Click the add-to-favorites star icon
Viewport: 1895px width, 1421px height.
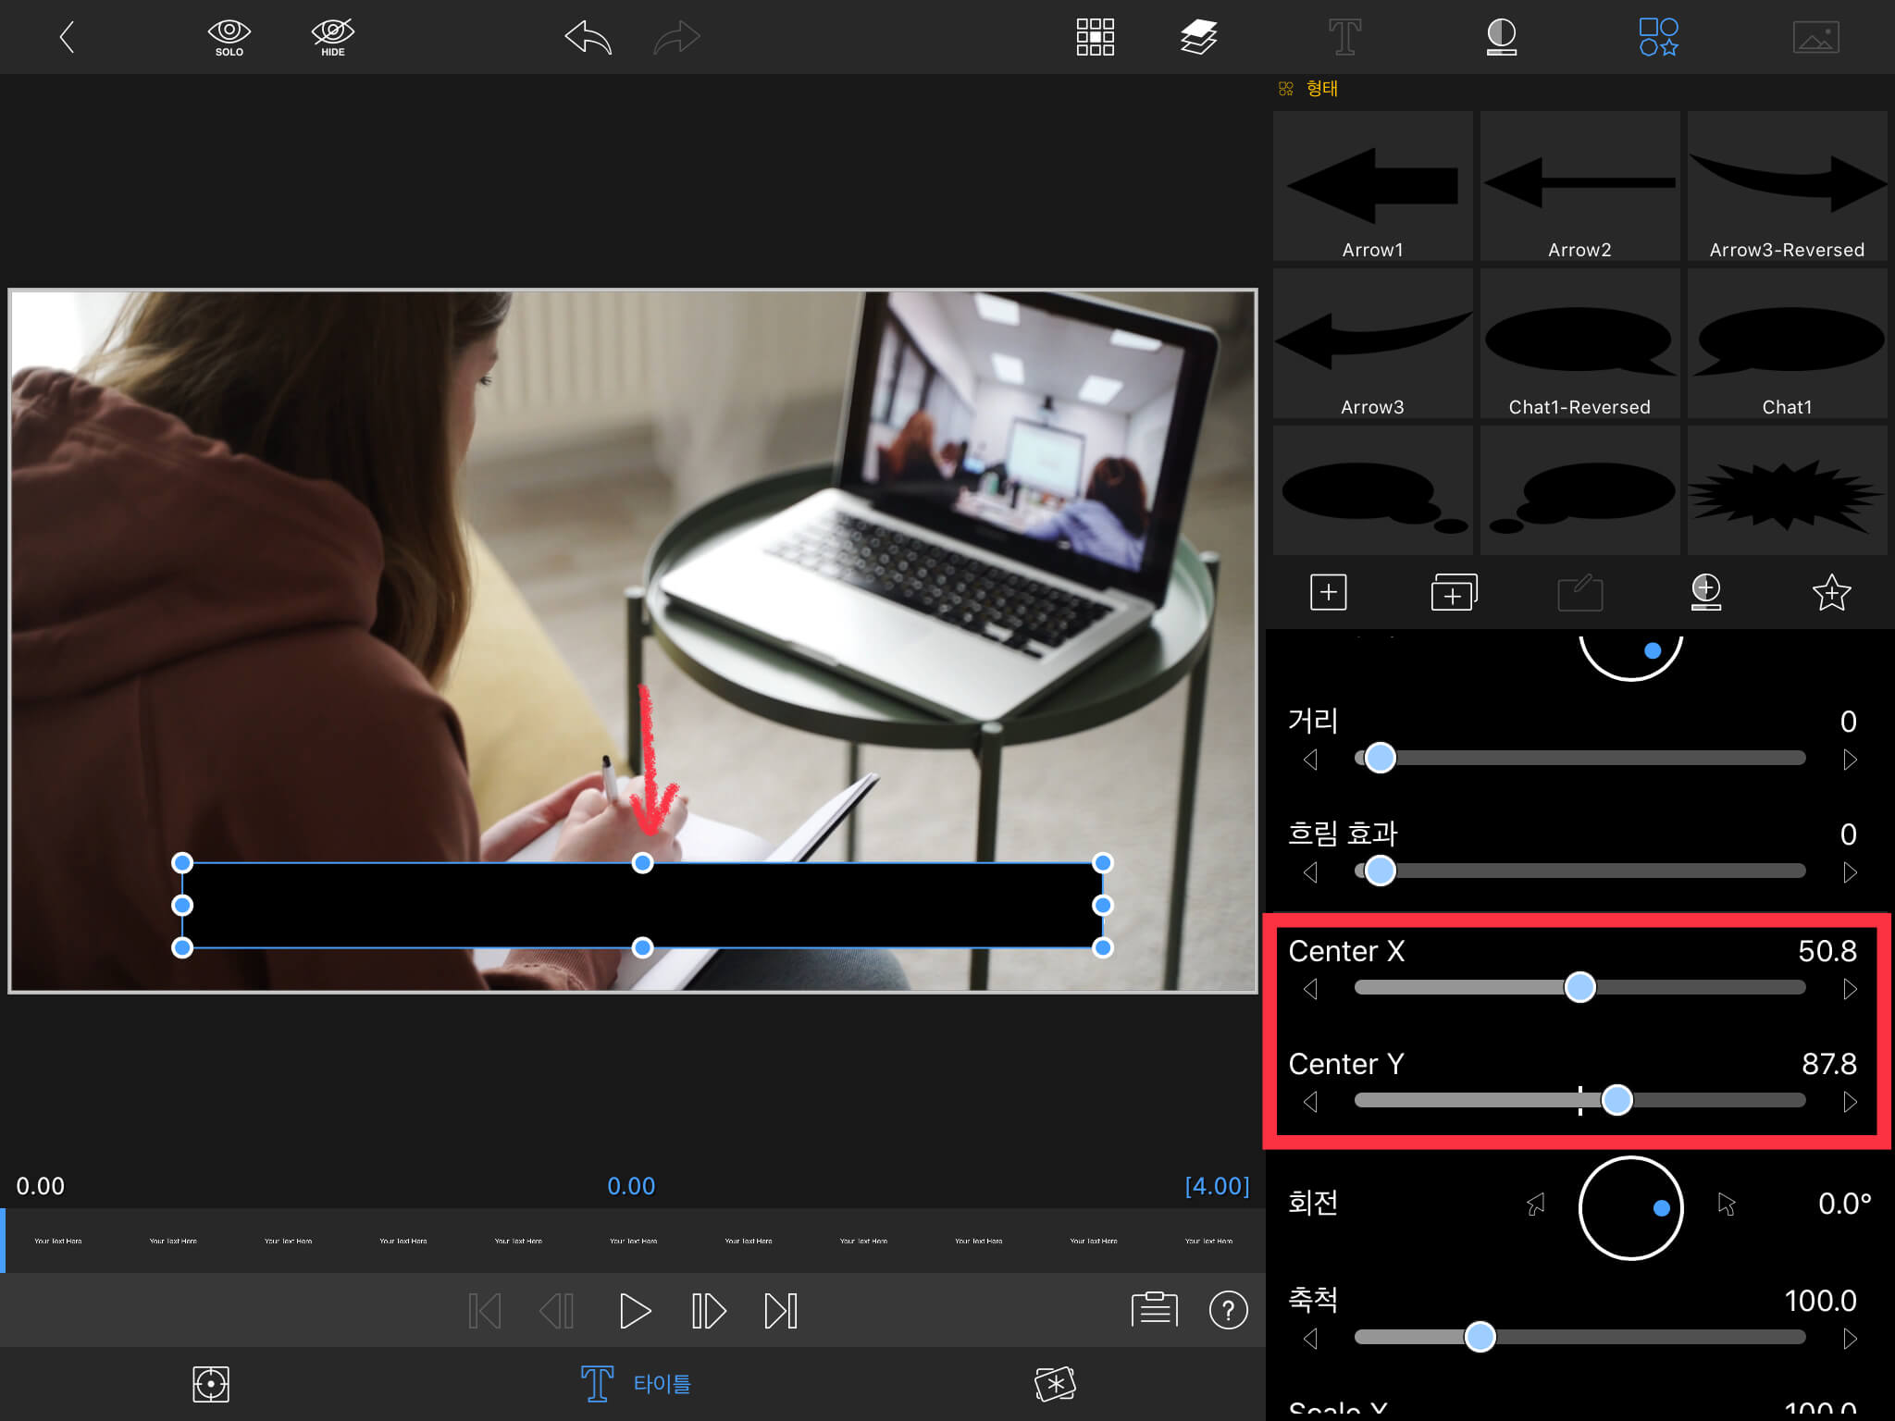pyautogui.click(x=1831, y=592)
